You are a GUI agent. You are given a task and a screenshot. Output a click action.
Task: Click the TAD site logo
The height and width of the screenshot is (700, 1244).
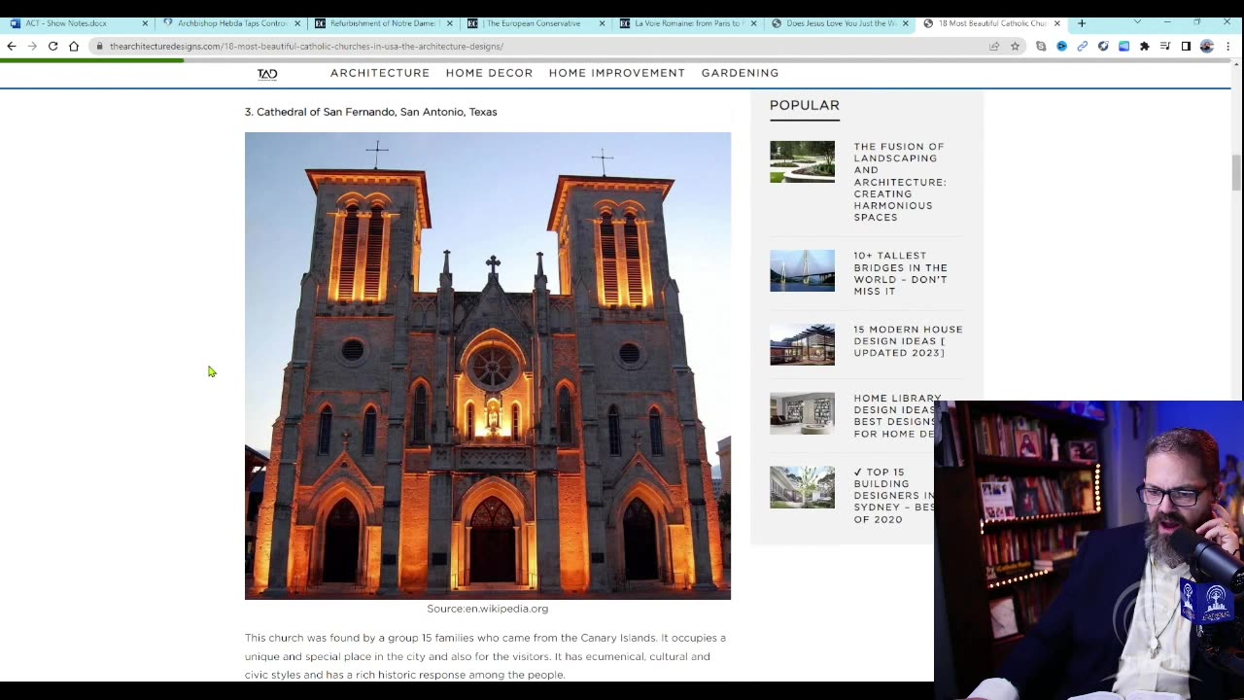[x=267, y=74]
